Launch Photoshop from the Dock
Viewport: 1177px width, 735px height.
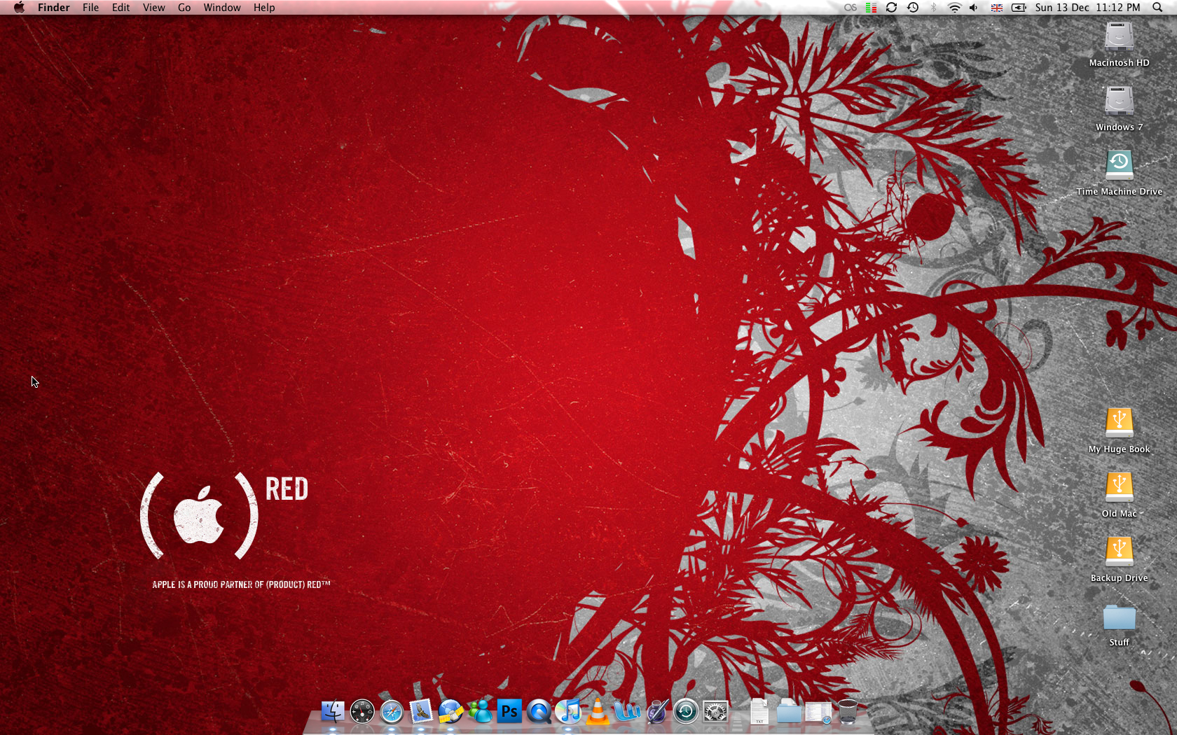[x=509, y=712]
